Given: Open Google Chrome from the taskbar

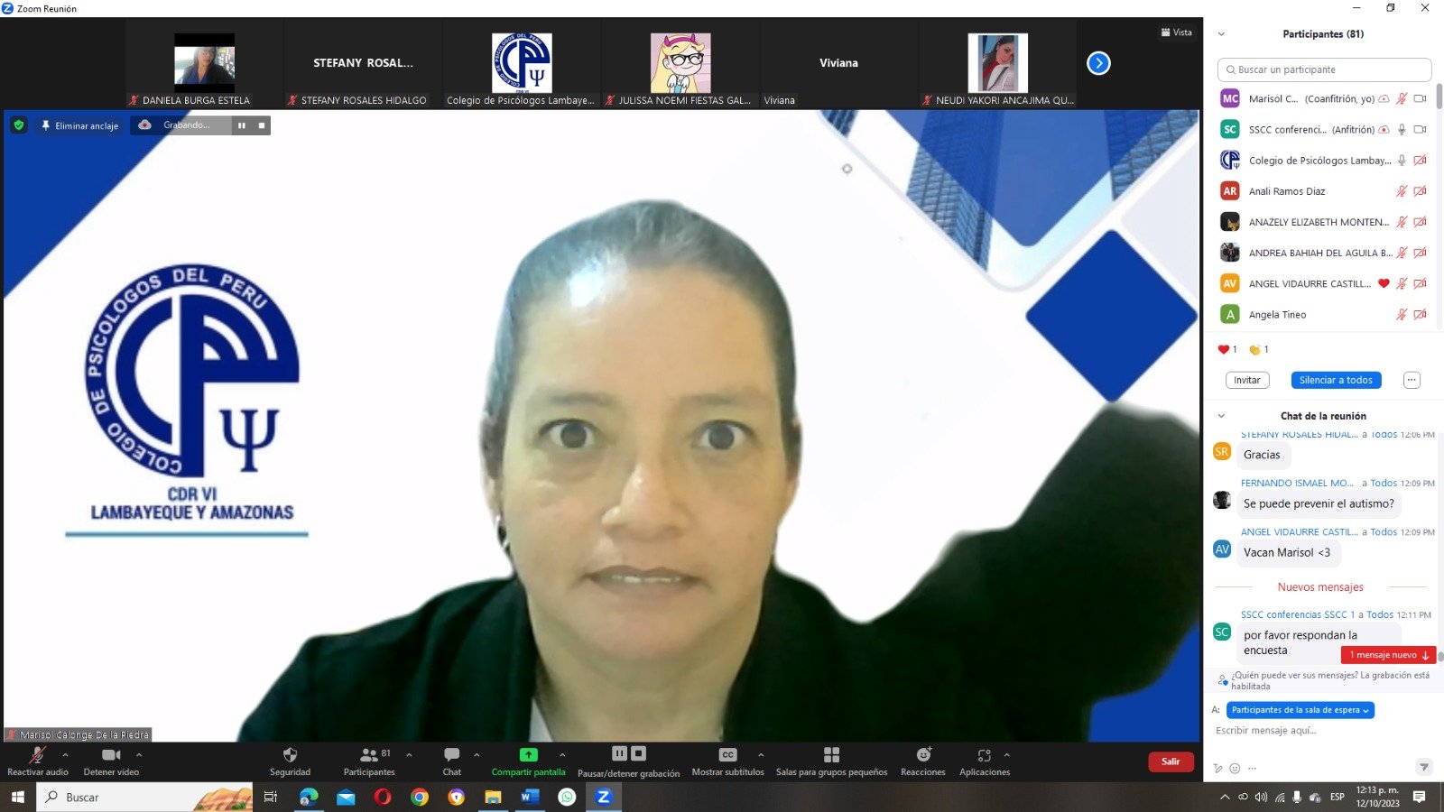Looking at the screenshot, I should [x=419, y=797].
